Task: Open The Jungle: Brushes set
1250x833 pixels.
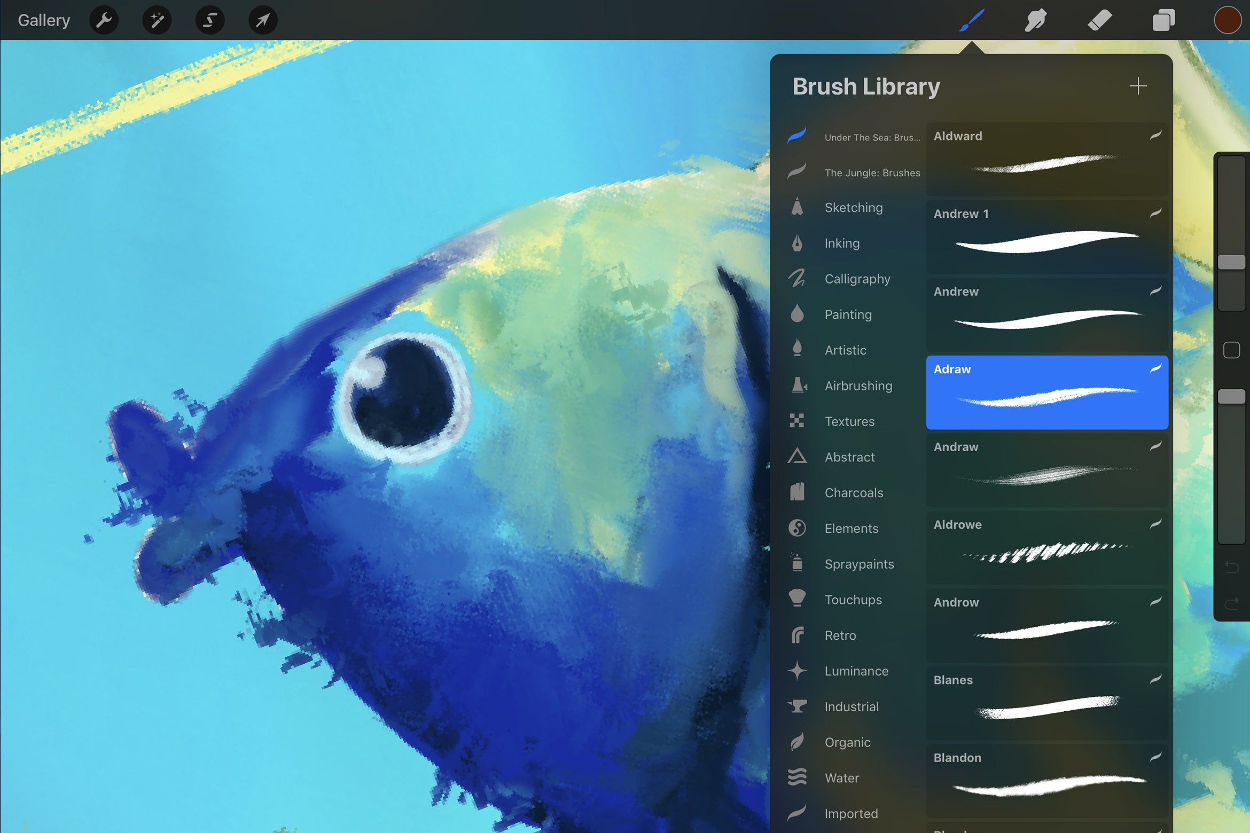Action: [x=872, y=172]
